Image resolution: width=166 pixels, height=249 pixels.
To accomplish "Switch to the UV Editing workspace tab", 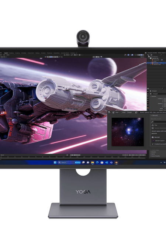I will (x=24, y=53).
